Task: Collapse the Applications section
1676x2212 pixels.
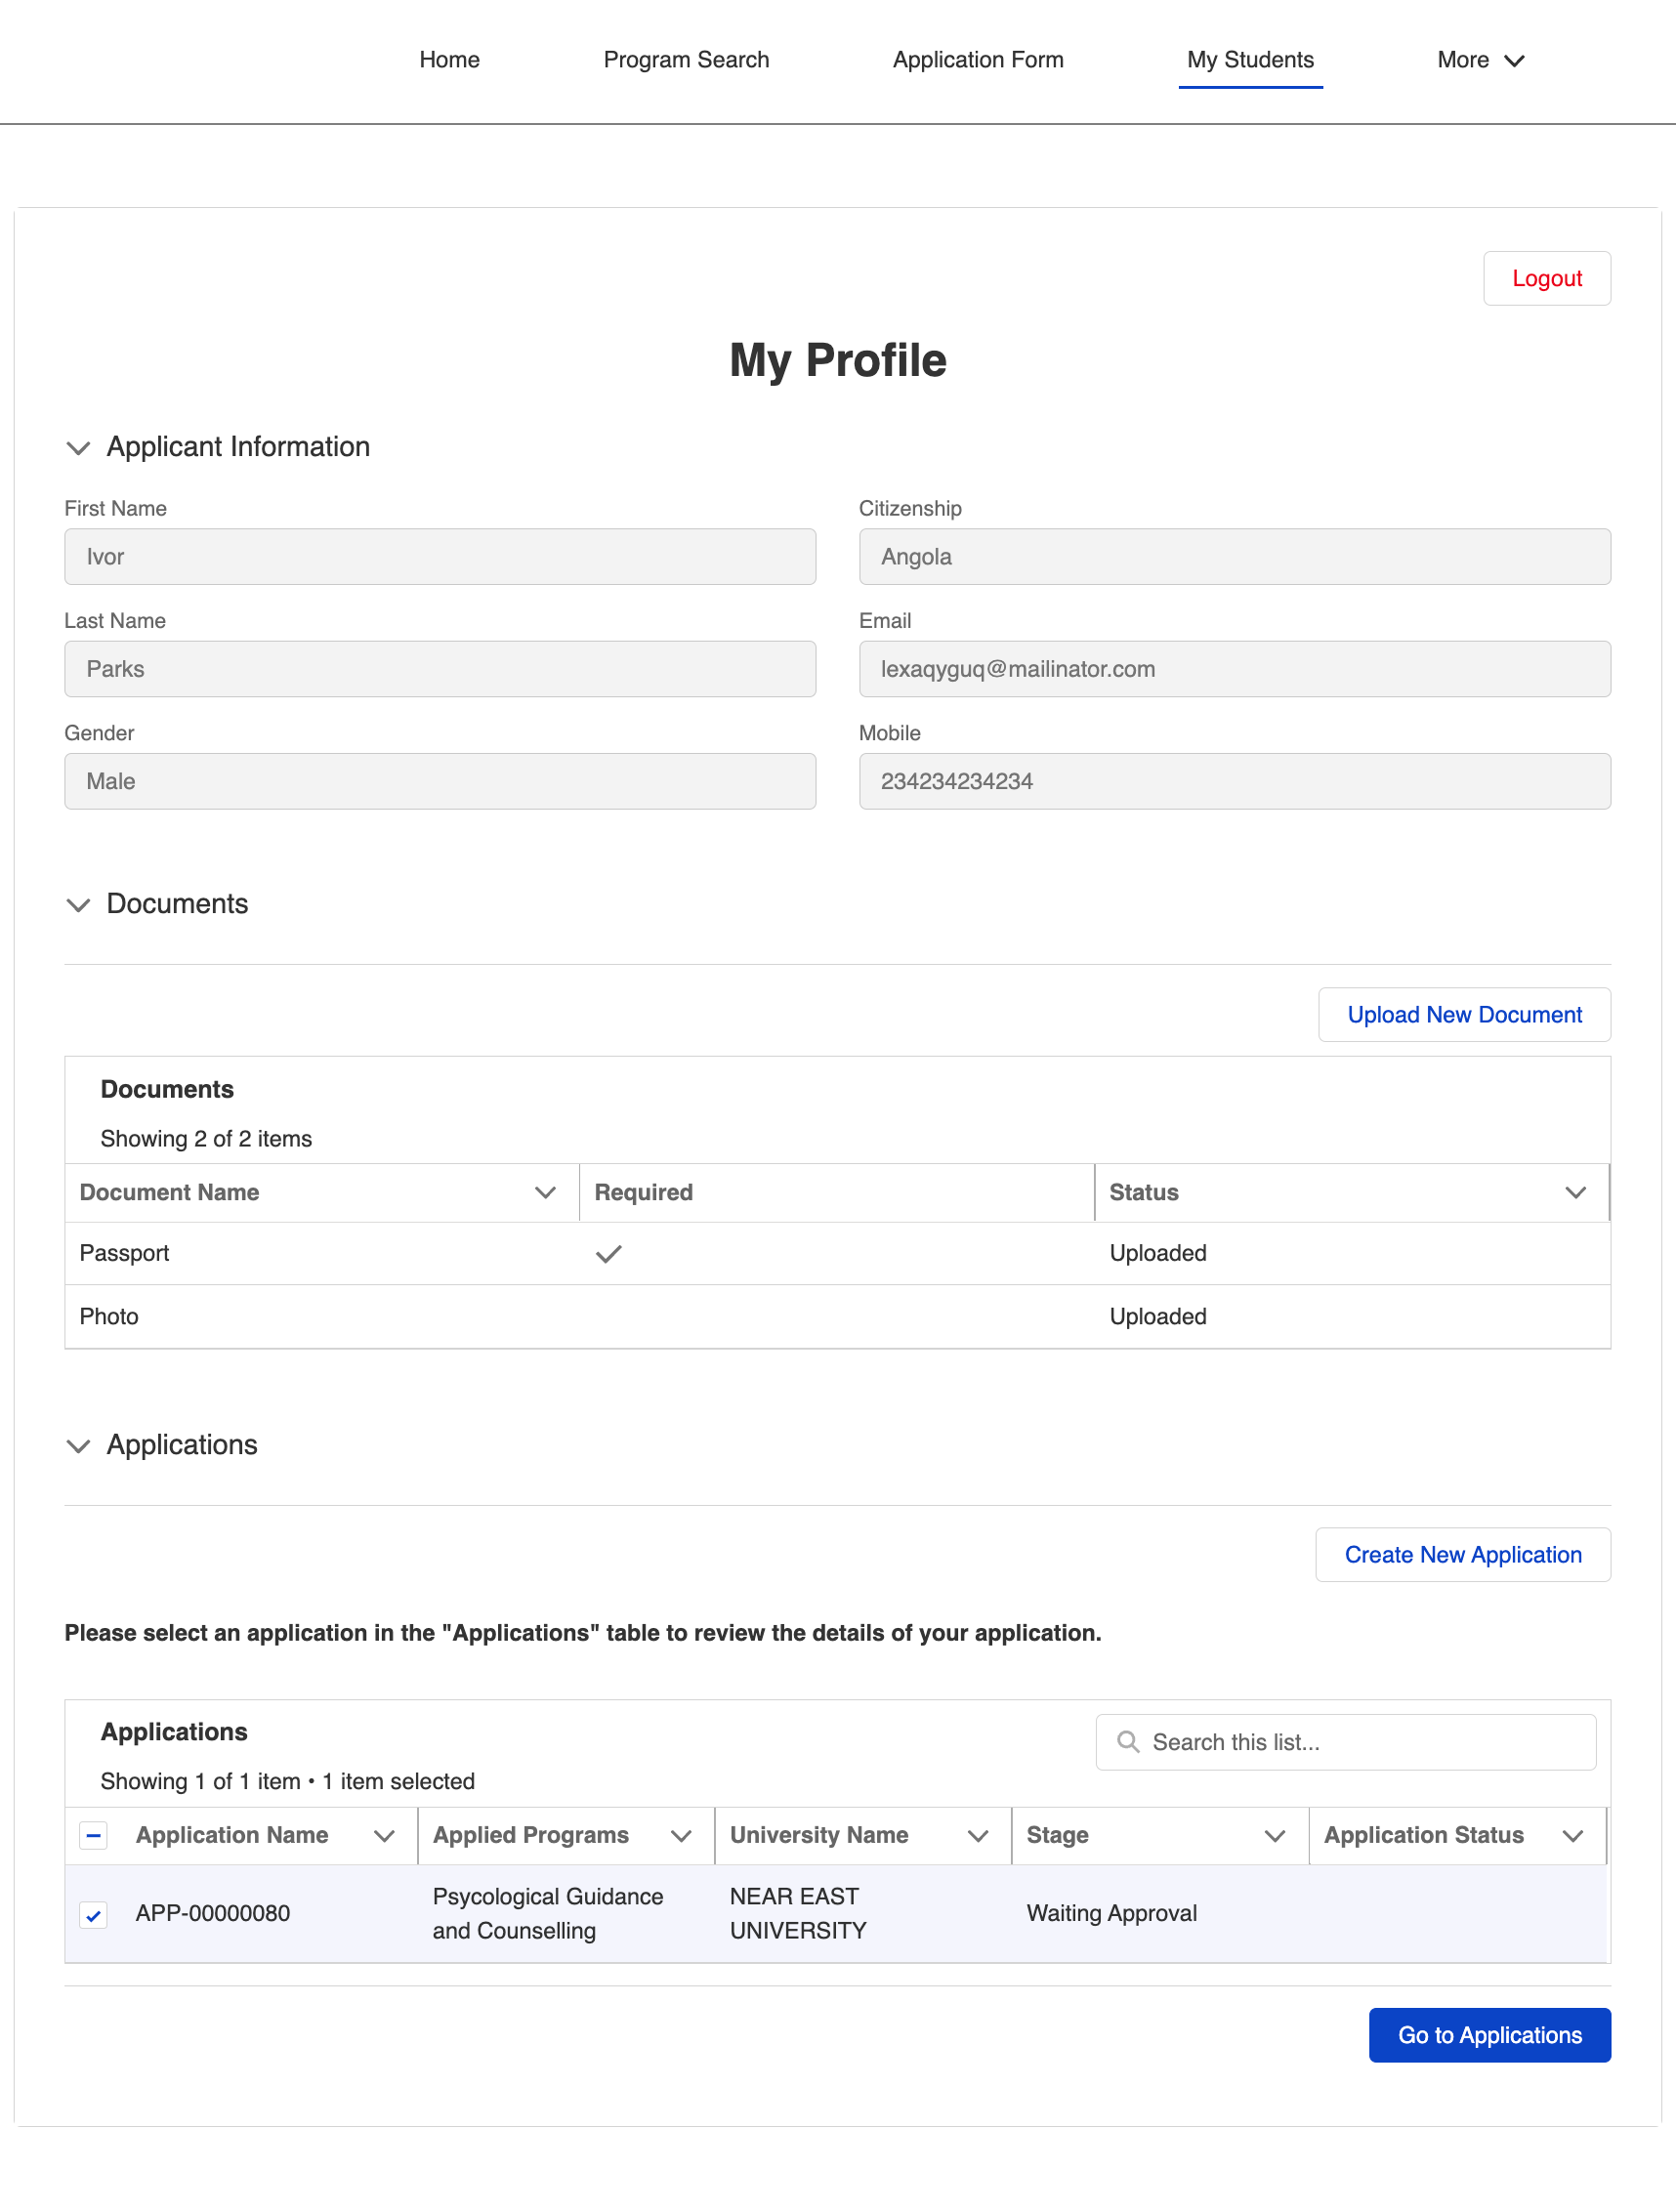Action: (x=78, y=1445)
